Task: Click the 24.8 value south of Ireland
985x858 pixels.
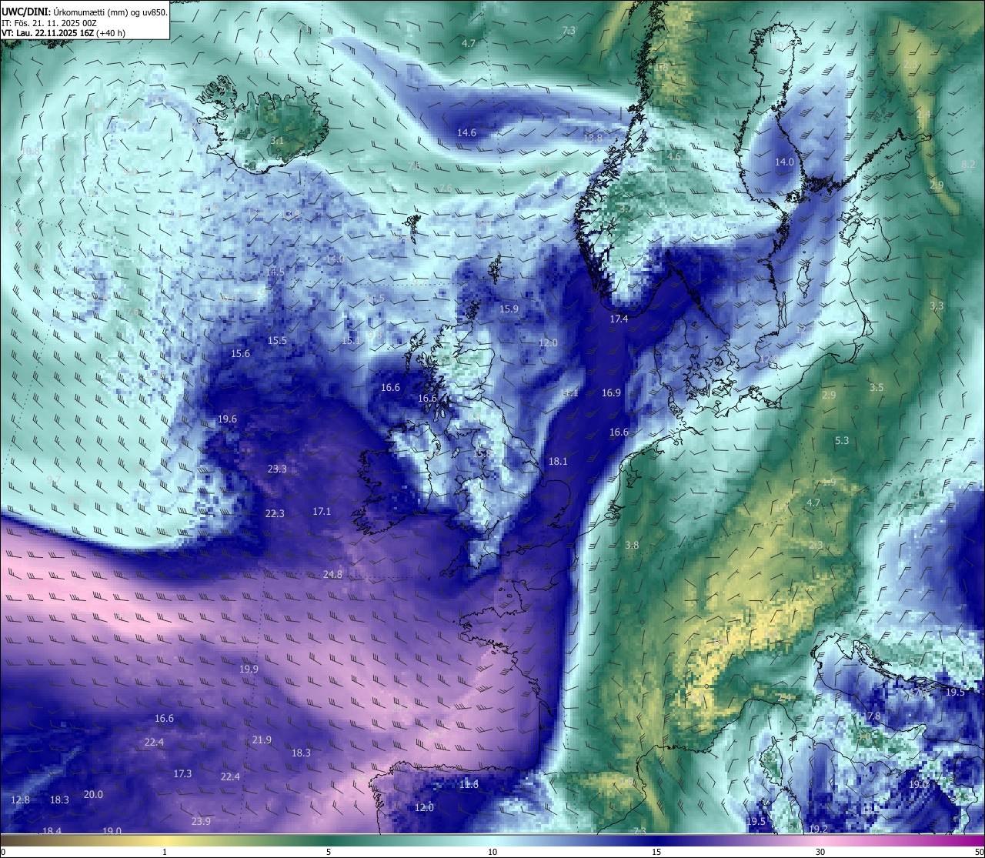Action: pos(332,575)
